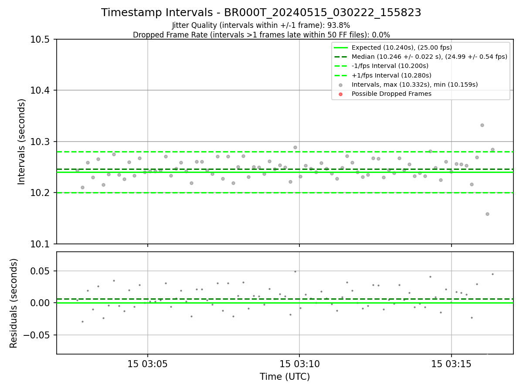Screen dimensions: 523x392
Task: Click the minimum interval point near 10.16
Action: [x=487, y=214]
